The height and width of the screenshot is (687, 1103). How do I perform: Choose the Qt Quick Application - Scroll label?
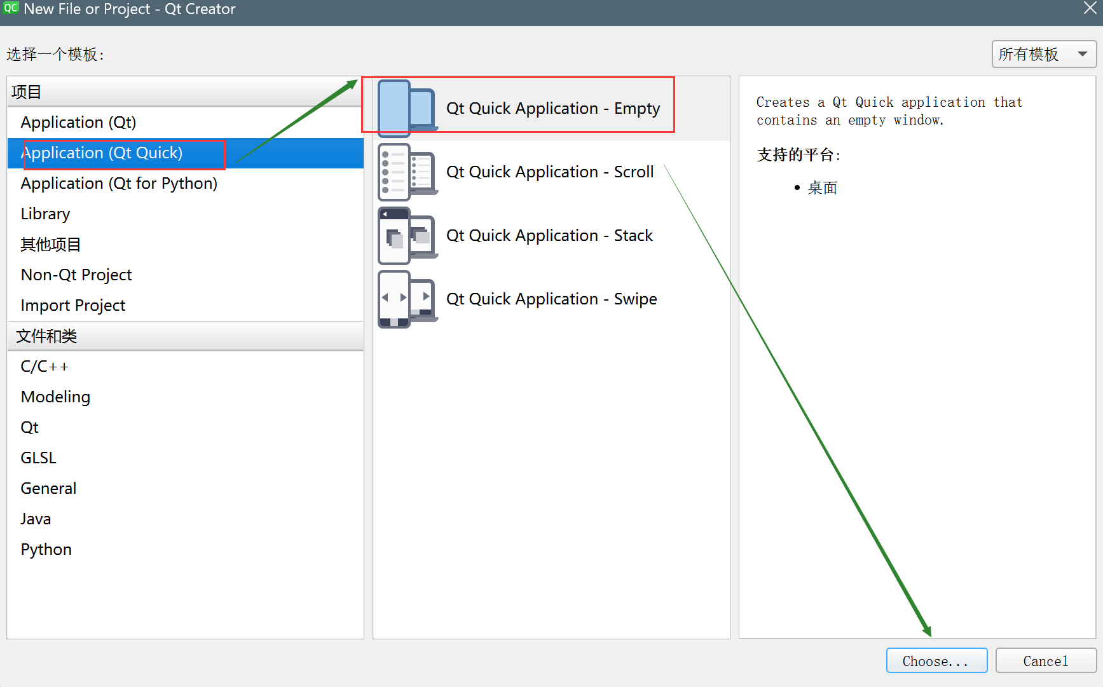coord(550,172)
